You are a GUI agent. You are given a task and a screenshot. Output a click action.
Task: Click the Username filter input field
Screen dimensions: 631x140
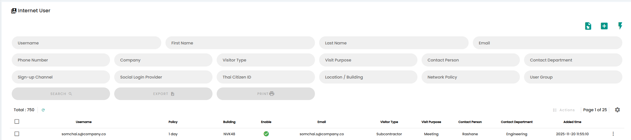(86, 43)
